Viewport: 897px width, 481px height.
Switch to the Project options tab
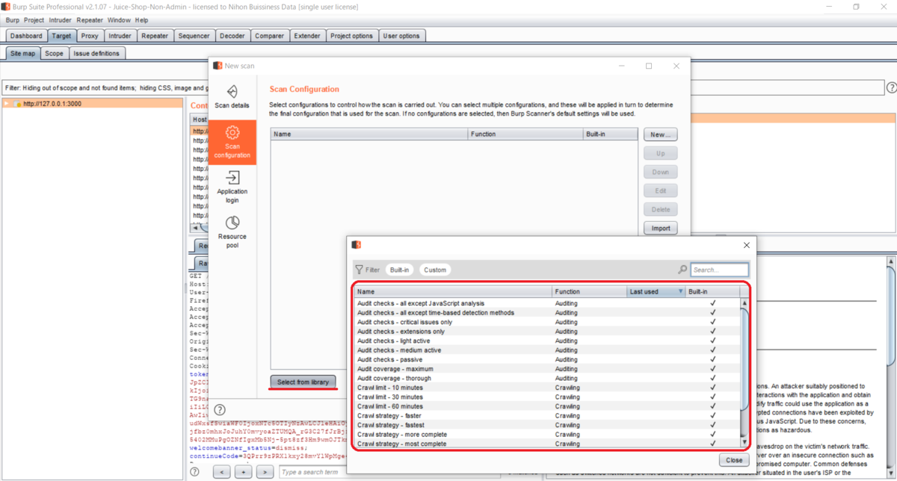(351, 36)
